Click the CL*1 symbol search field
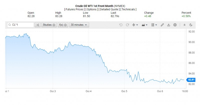Image resolution: width=200 pixels, height=105 pixels. point(20,25)
